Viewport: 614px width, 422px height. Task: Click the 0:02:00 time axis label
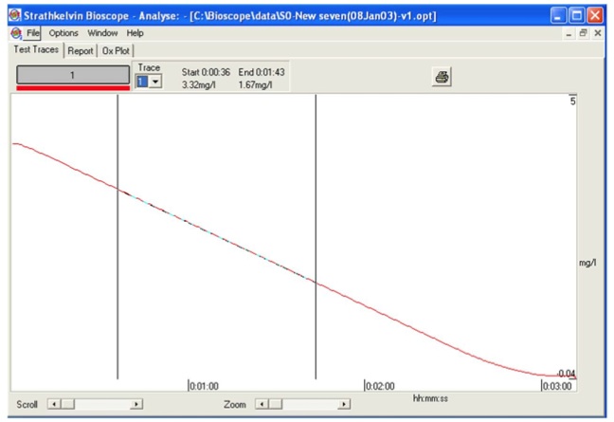pos(380,386)
